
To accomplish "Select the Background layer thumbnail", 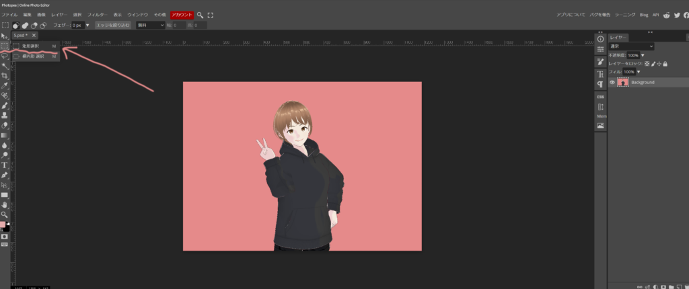I will point(622,82).
